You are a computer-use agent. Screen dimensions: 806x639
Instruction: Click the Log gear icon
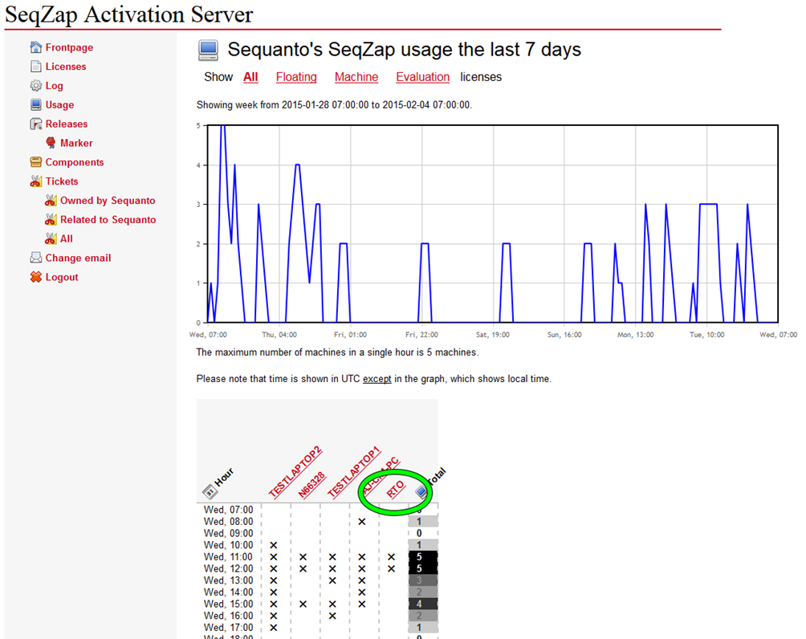click(35, 85)
